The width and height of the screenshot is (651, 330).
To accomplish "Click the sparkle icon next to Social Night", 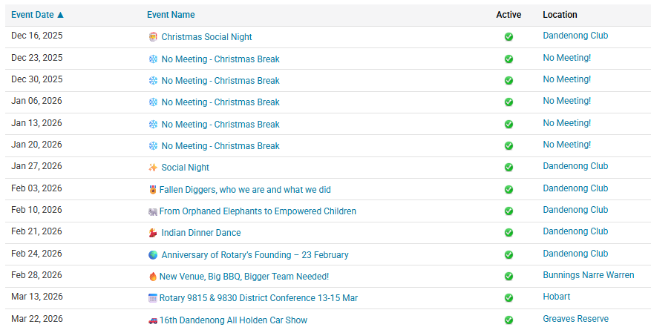I will click(x=153, y=168).
